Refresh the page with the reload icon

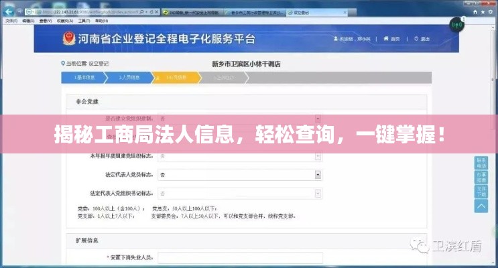151,12
